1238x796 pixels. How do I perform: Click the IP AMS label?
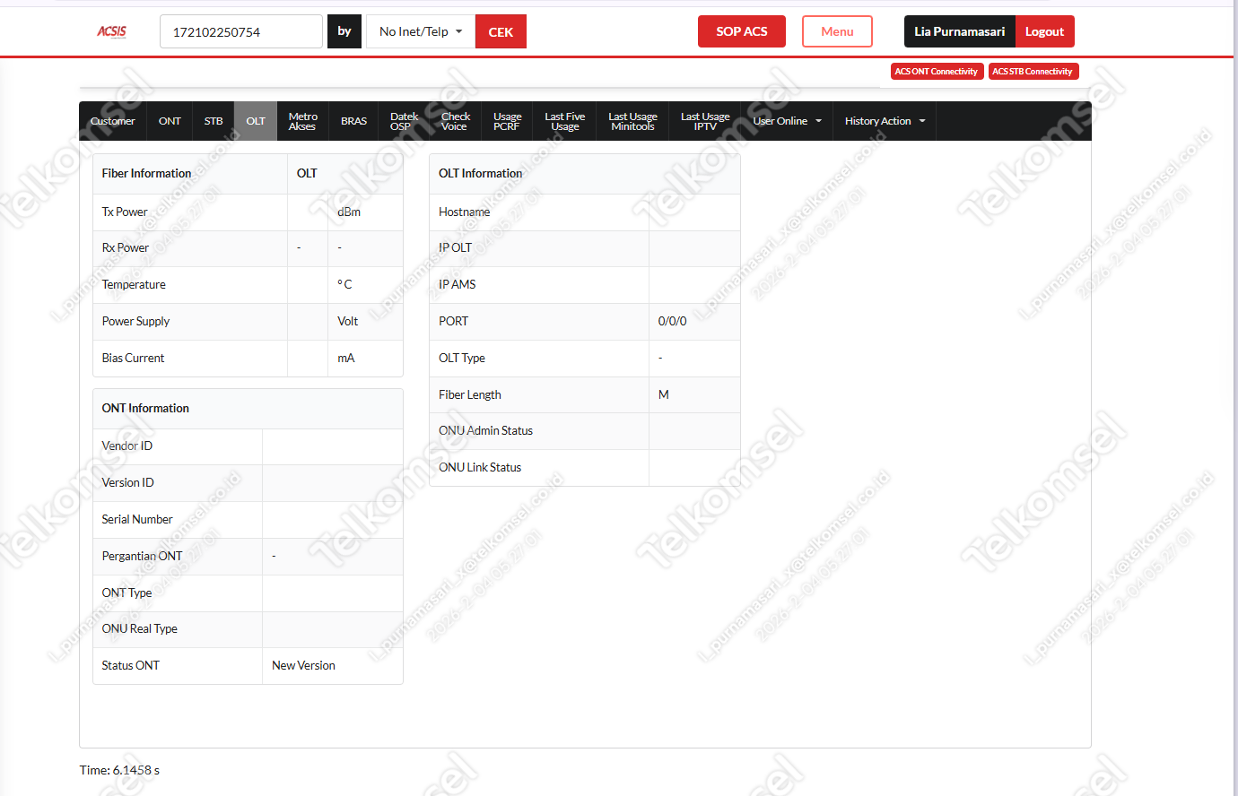(457, 285)
